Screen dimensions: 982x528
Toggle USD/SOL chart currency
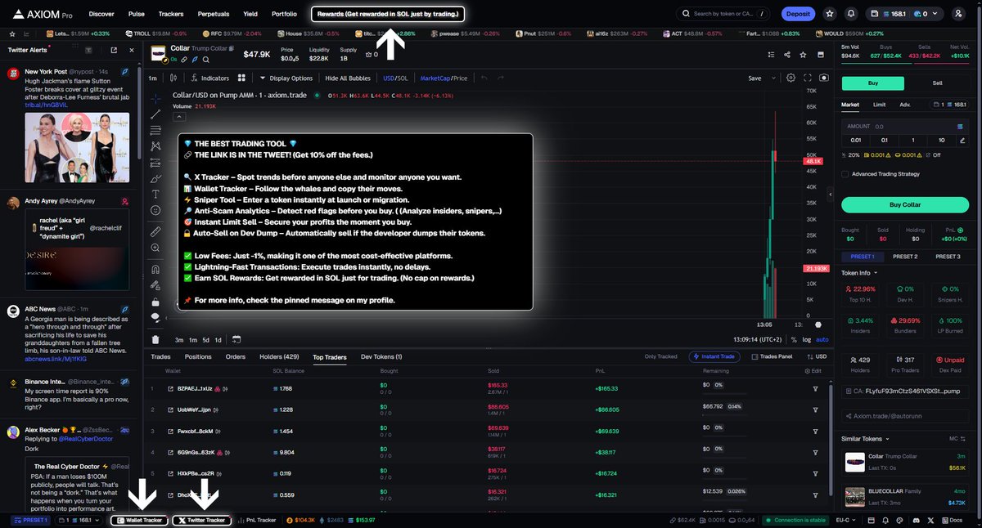coord(395,78)
